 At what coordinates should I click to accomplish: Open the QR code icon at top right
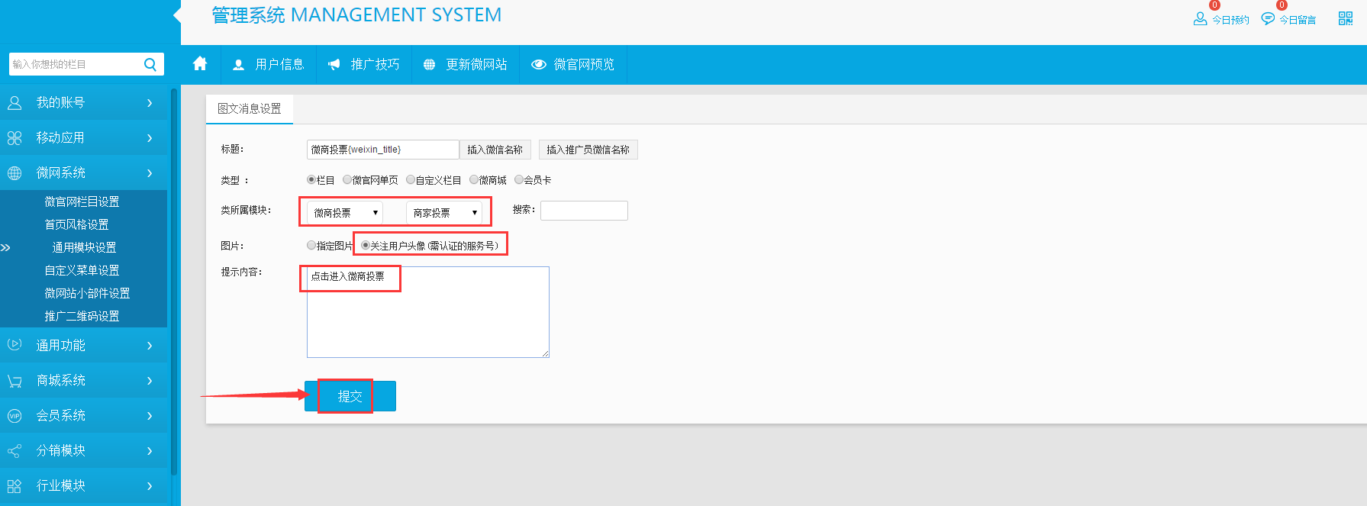tap(1345, 18)
